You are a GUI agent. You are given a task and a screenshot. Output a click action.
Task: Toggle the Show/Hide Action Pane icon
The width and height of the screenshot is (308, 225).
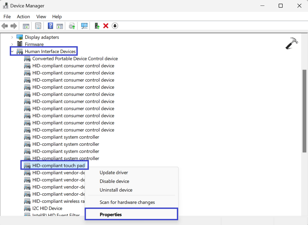[60, 26]
